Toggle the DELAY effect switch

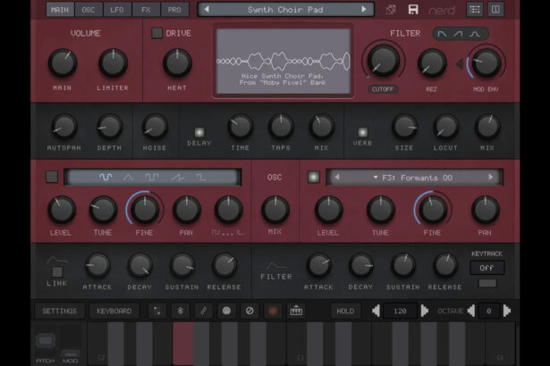pos(199,132)
